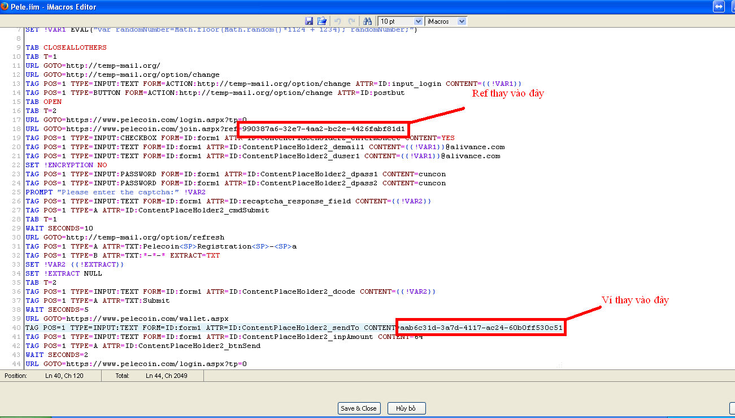The image size is (735, 418).
Task: Click the recaptcha_response_field TAG line
Action: pos(229,201)
